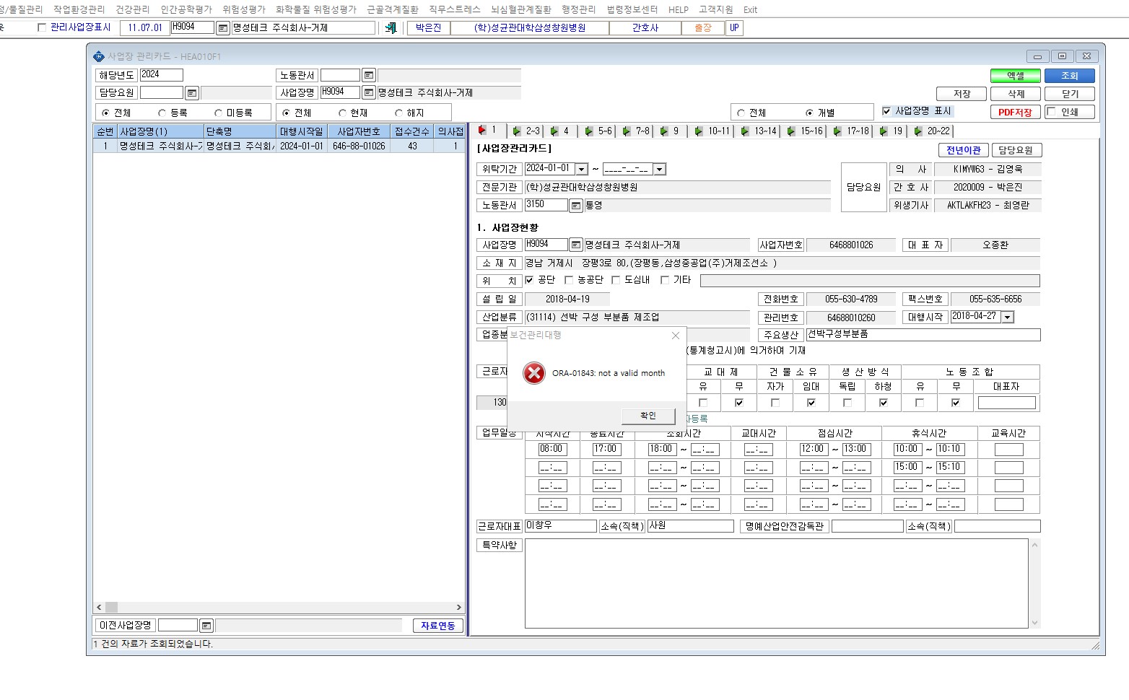Switch to the 10~11 tab
Image resolution: width=1129 pixels, height=700 pixels.
click(711, 131)
